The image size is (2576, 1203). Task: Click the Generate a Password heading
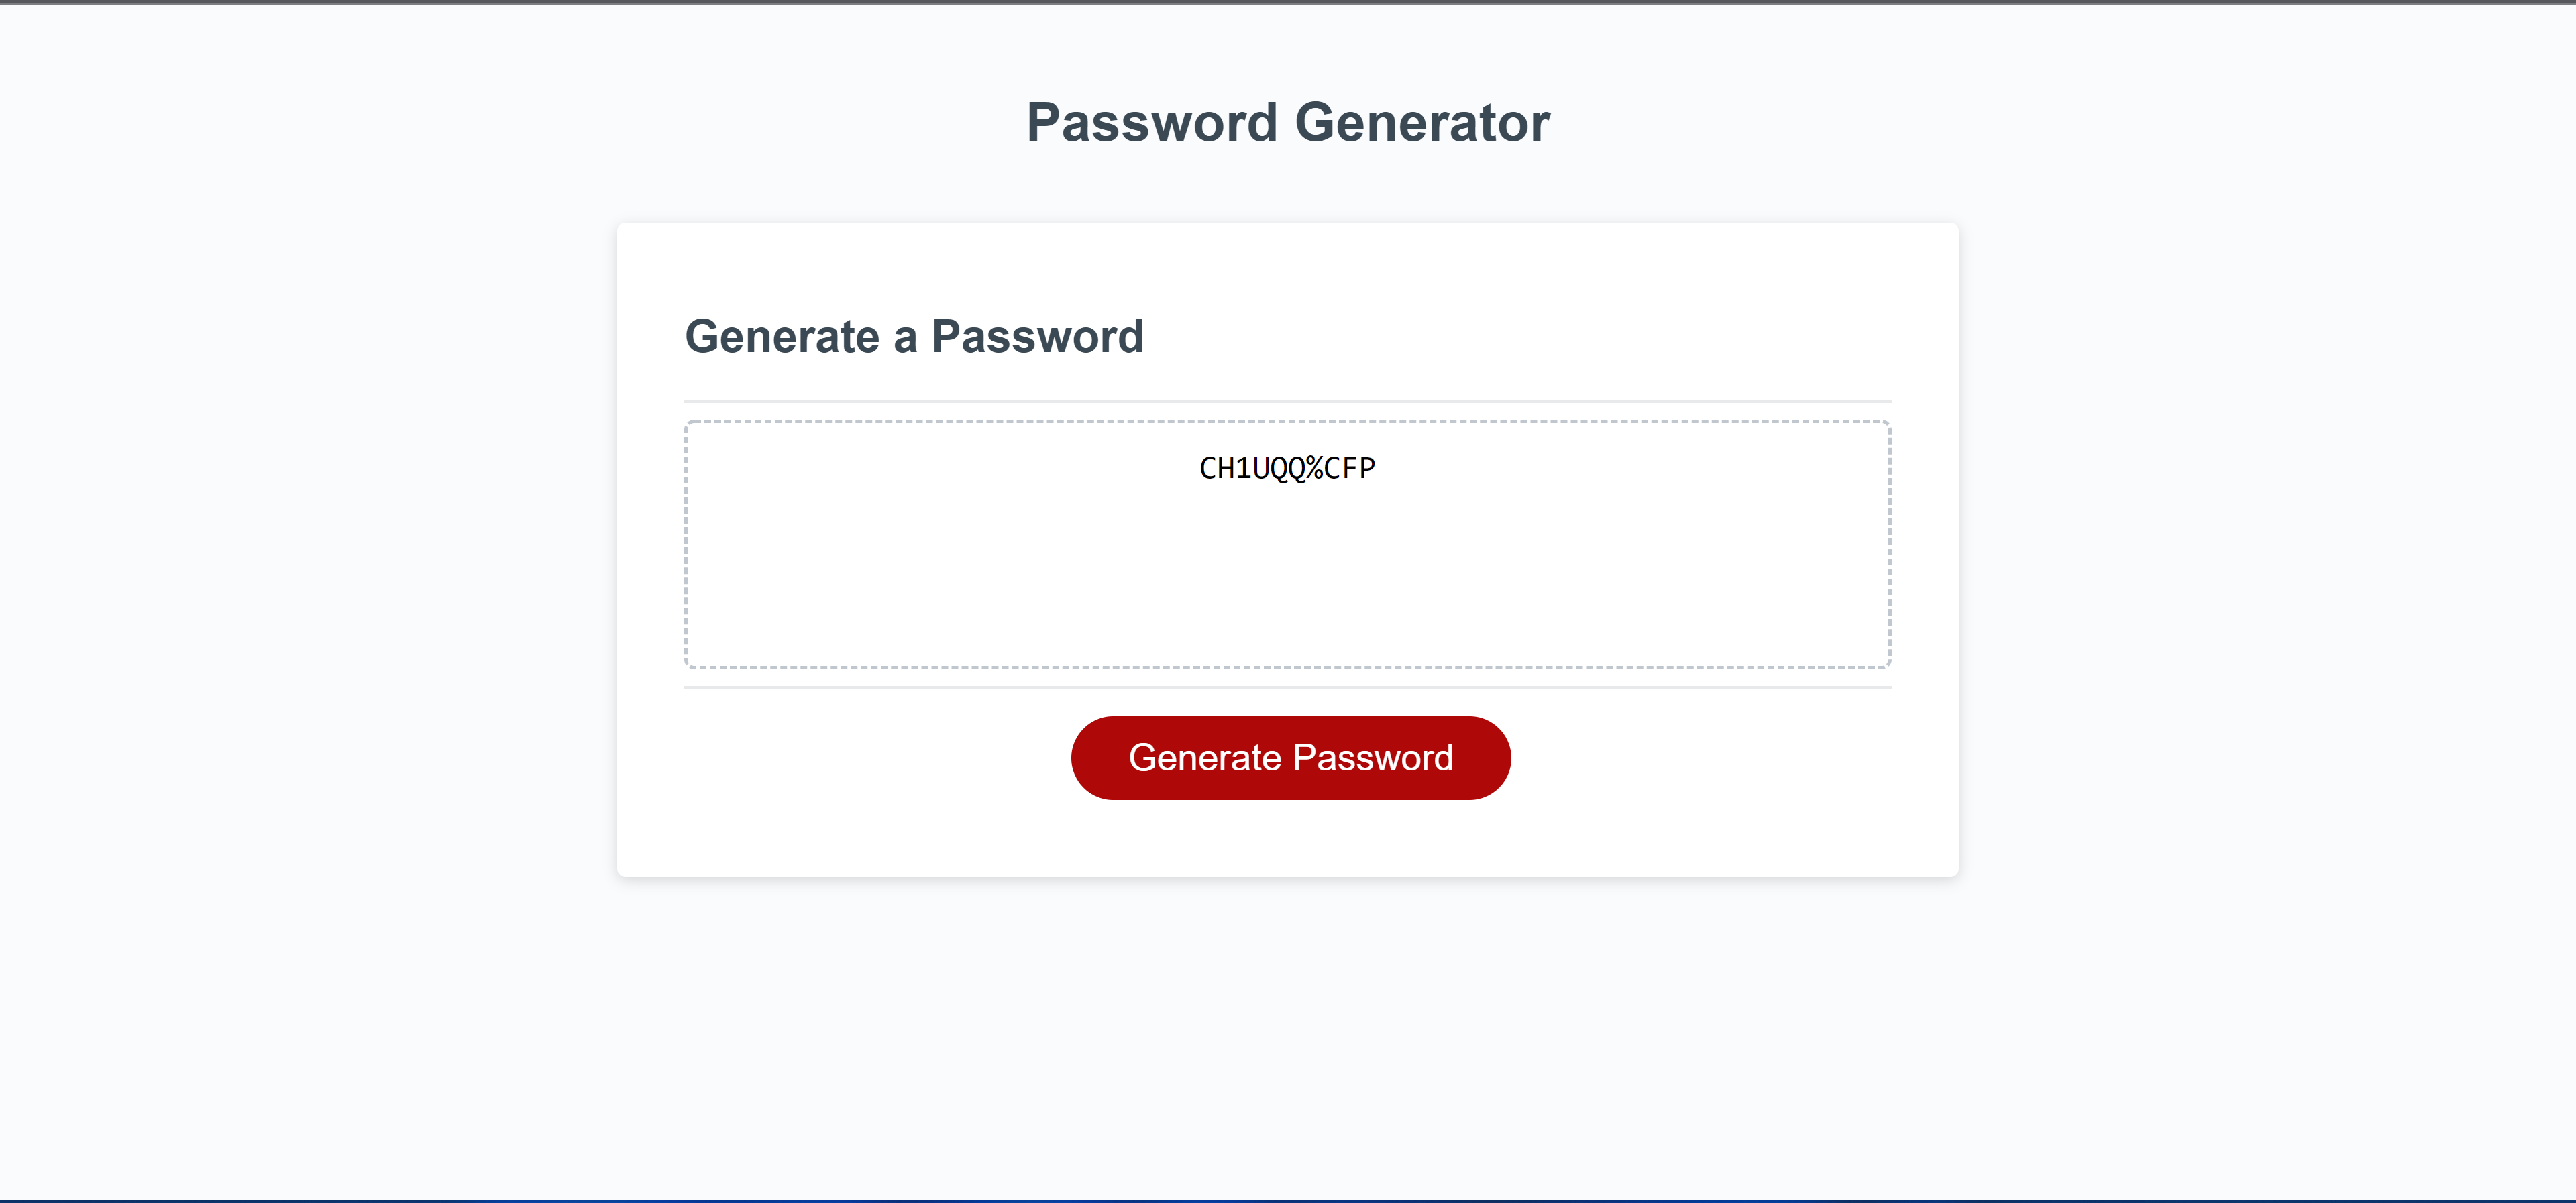915,337
